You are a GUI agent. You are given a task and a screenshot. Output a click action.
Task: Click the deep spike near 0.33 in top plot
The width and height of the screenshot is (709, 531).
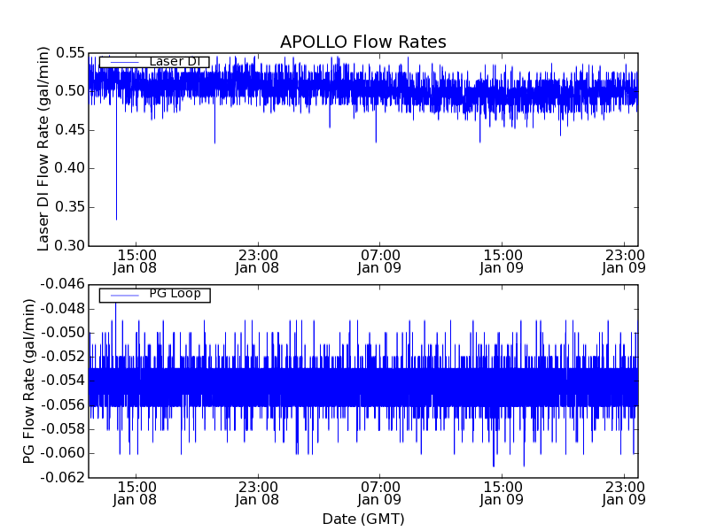point(116,218)
